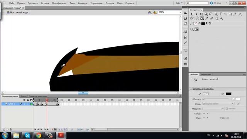Click black-and-white default colors icon
The image size is (247, 139).
207,24
